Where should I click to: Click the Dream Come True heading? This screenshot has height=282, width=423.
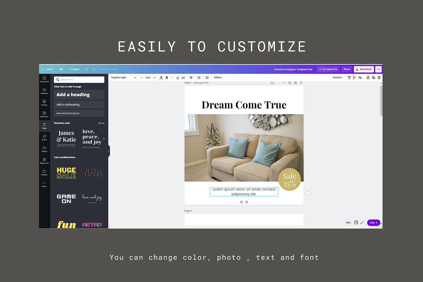pos(244,105)
